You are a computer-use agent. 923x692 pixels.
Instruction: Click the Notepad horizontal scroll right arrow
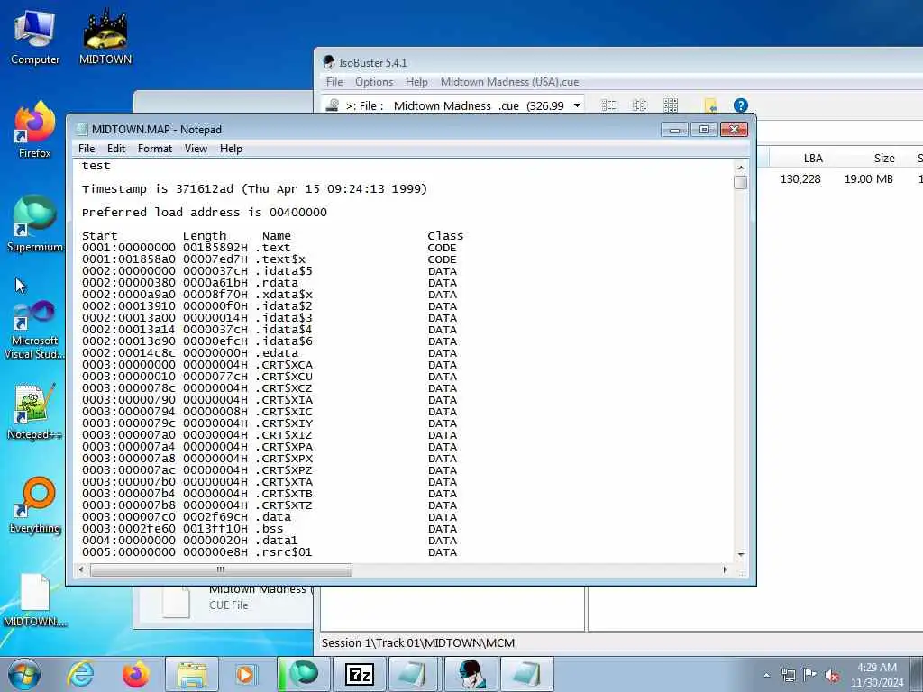[x=725, y=569]
